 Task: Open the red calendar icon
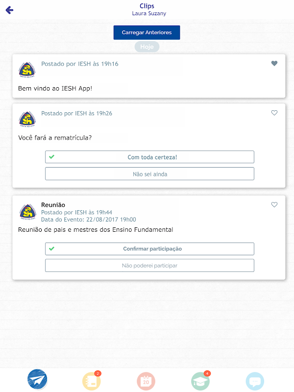(146, 382)
